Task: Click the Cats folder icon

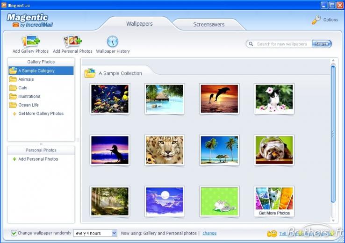Action: pyautogui.click(x=13, y=88)
